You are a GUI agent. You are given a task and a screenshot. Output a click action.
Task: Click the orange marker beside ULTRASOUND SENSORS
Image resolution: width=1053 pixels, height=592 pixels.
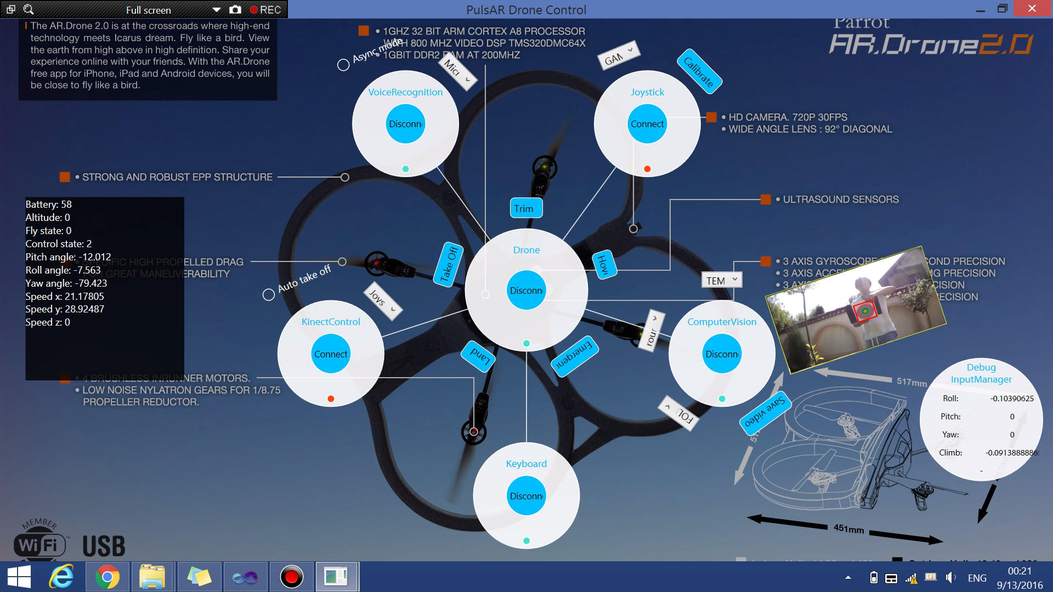[766, 199]
